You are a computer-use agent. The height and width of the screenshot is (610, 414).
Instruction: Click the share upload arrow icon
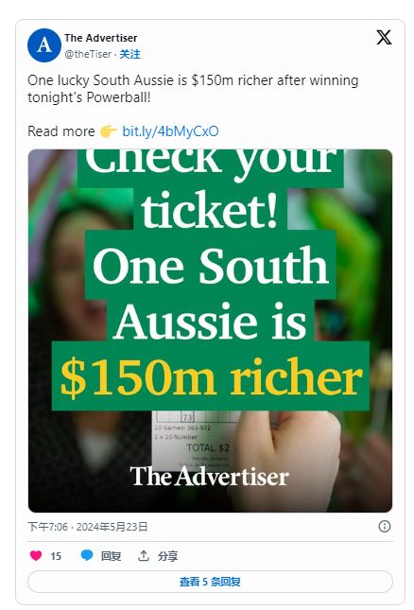click(x=144, y=555)
